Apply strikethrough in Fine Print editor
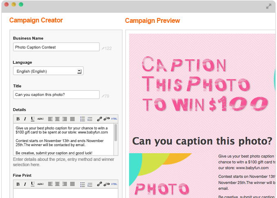Image resolution: width=277 pixels, height=198 pixels. 40,184
